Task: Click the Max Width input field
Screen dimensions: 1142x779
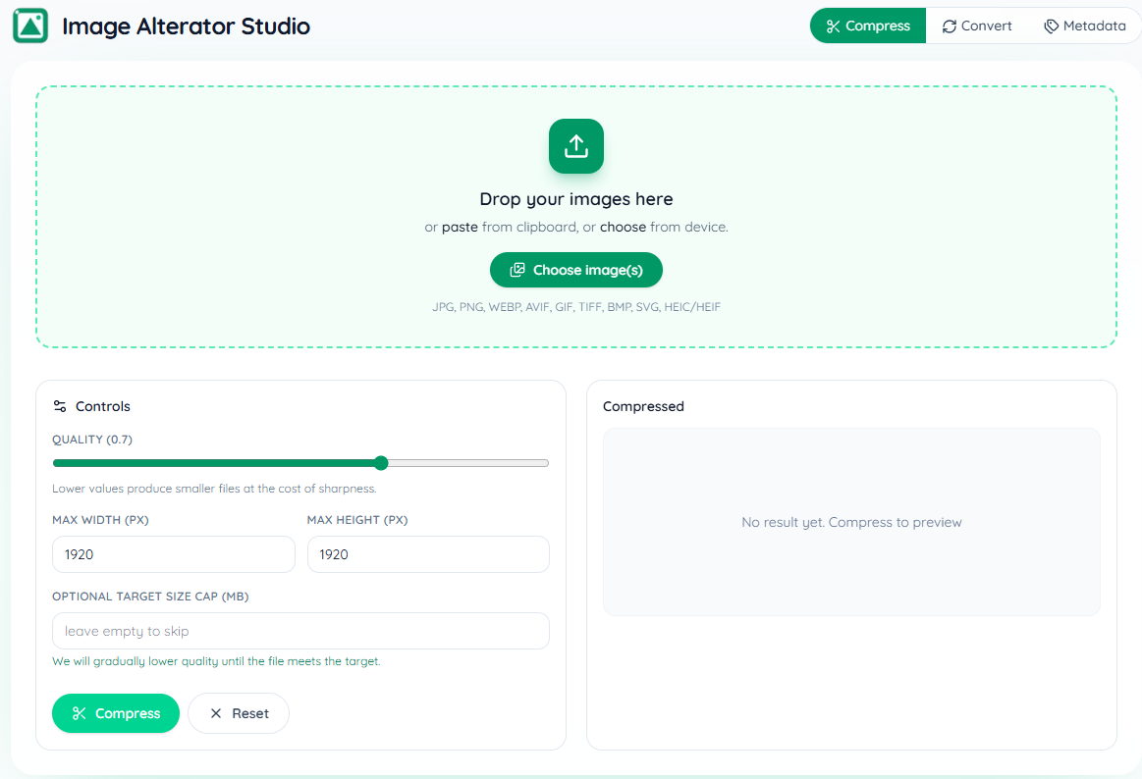Action: (173, 554)
